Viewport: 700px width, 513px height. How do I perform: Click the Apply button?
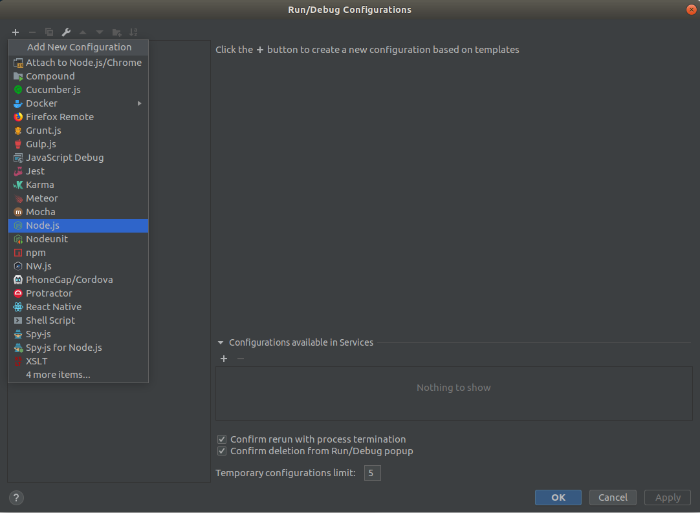pos(668,497)
